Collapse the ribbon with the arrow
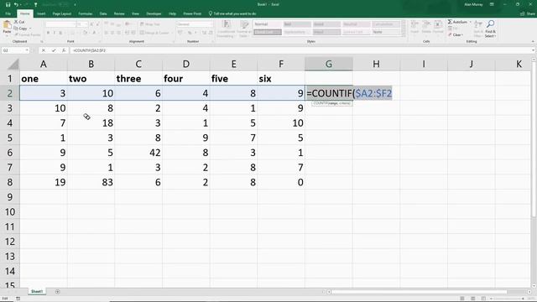 (533, 41)
